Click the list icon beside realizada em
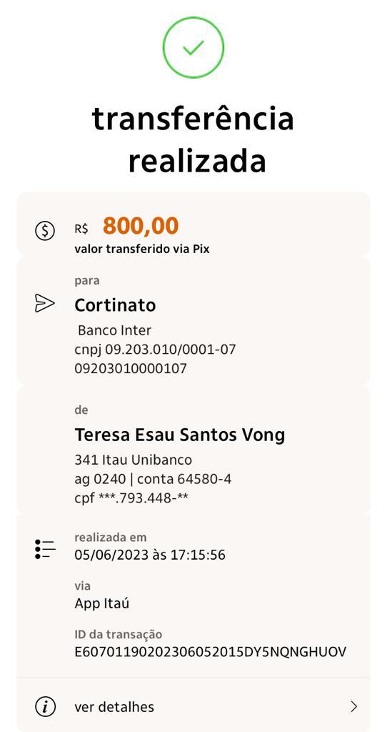The width and height of the screenshot is (387, 732). pos(45,549)
